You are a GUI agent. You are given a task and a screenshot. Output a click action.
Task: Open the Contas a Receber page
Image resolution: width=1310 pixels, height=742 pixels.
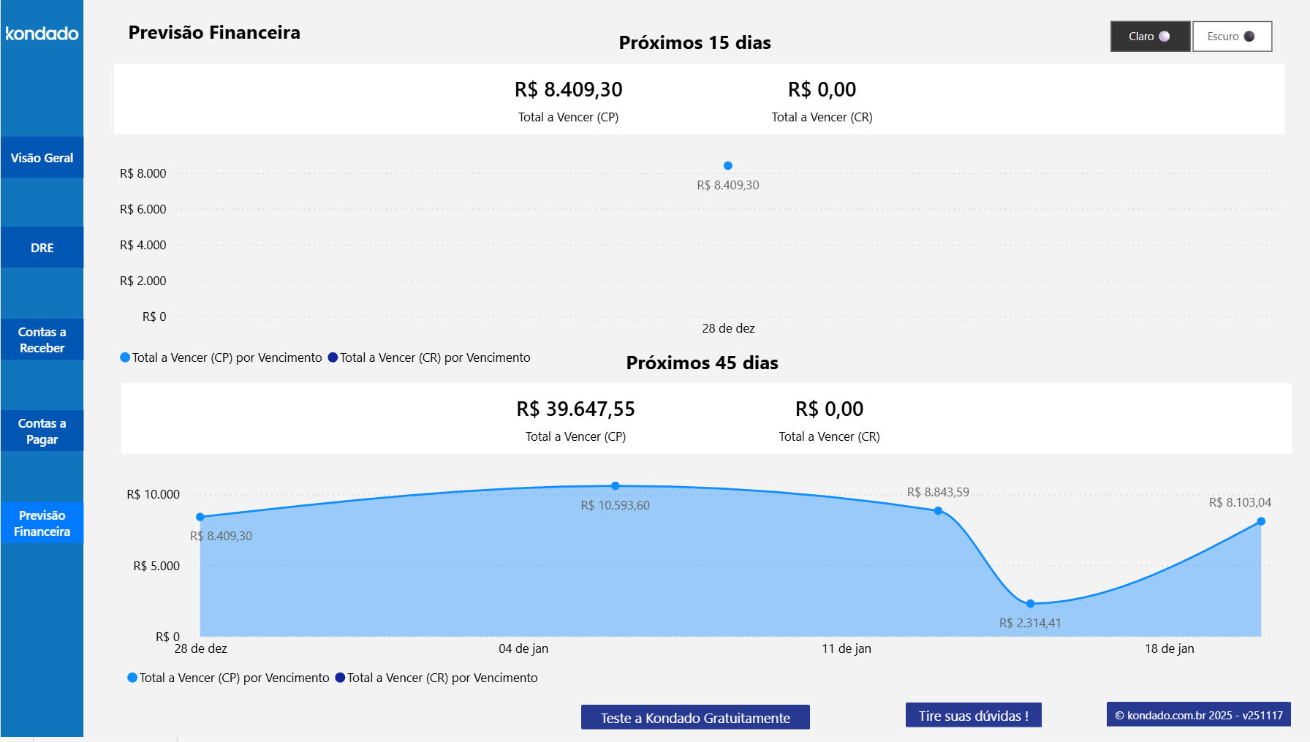(x=42, y=339)
